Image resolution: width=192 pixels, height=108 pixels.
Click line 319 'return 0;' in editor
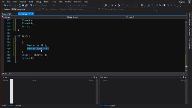28,58
